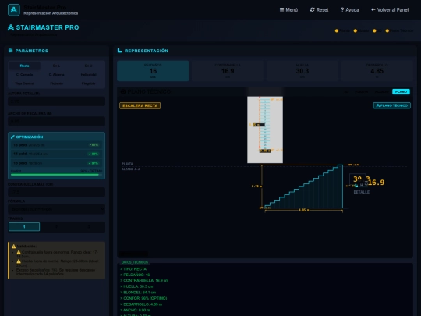
Task: Click the Optimización pencil icon
Action: point(12,137)
